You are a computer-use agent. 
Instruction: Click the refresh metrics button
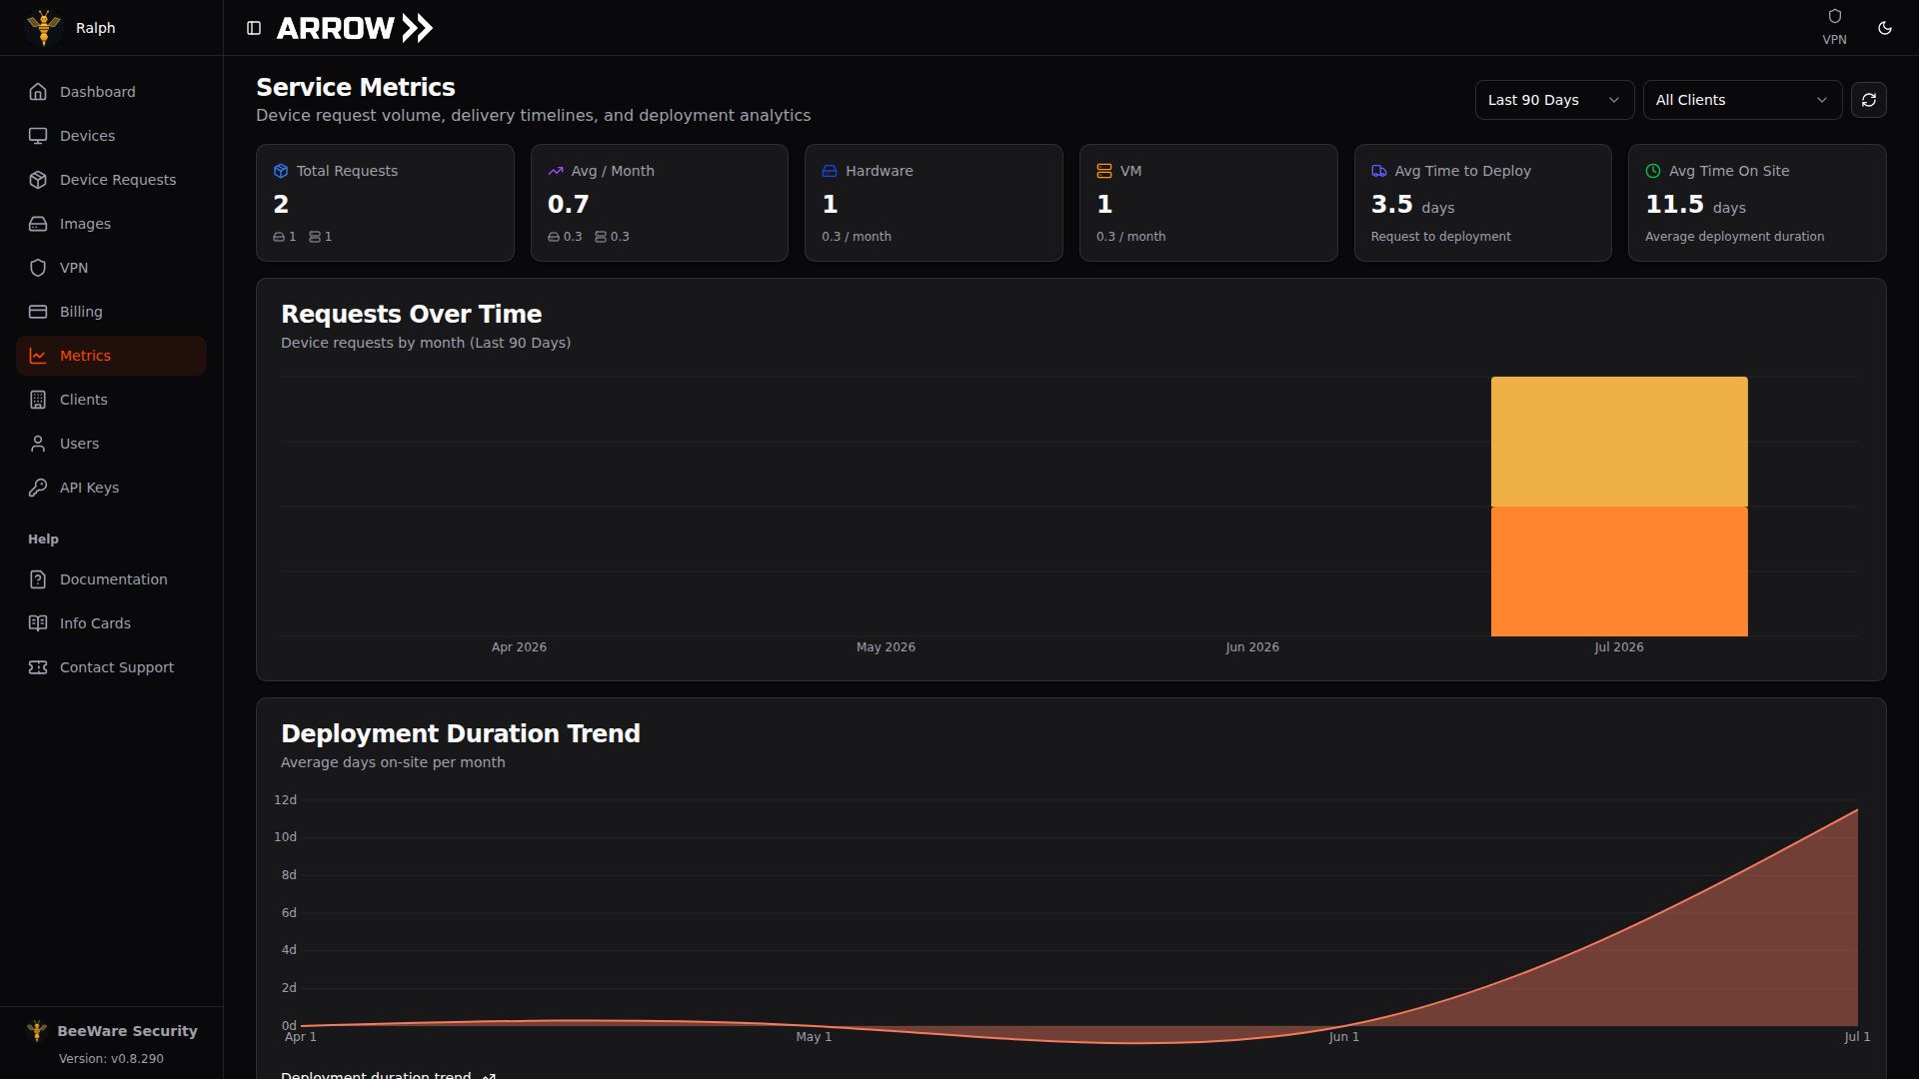tap(1869, 100)
